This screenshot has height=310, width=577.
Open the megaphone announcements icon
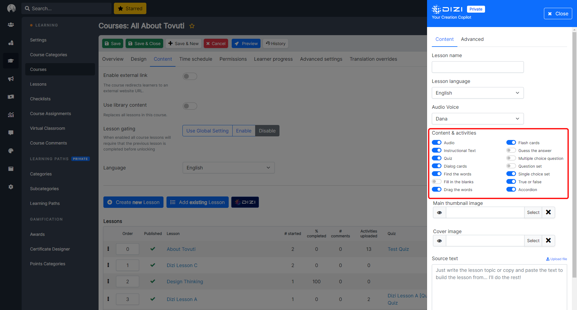click(x=11, y=79)
